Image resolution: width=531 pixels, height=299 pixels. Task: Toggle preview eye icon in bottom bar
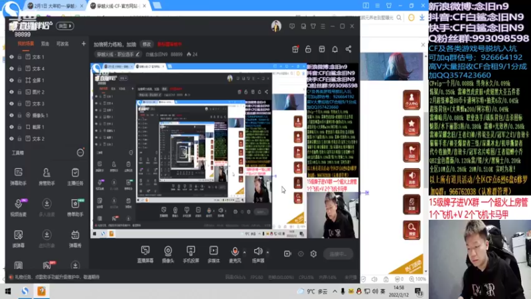point(301,254)
